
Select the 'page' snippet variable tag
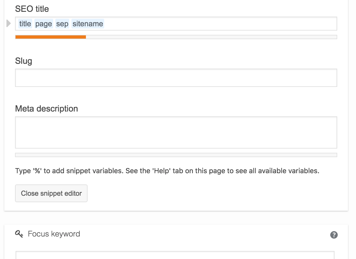[x=44, y=24]
